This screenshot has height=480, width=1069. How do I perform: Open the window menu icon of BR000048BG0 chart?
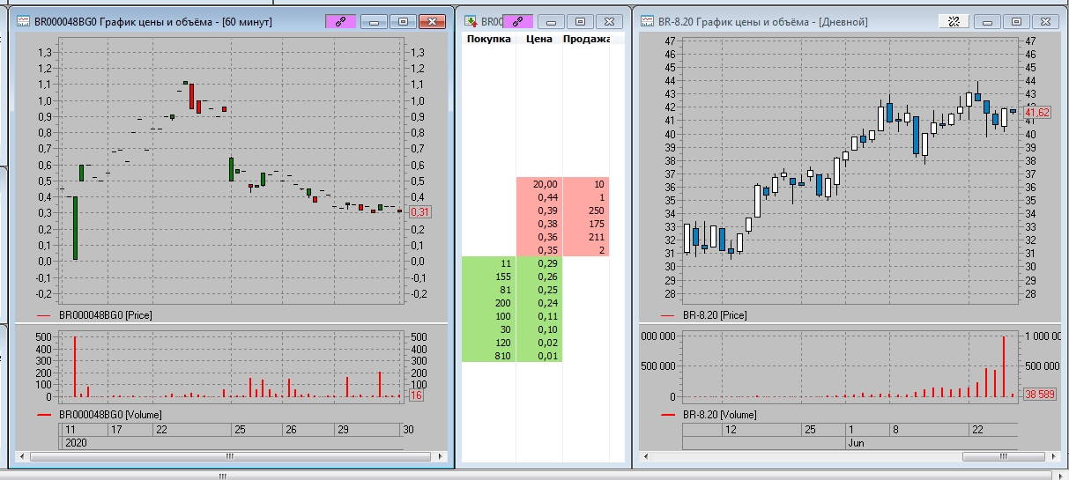24,21
